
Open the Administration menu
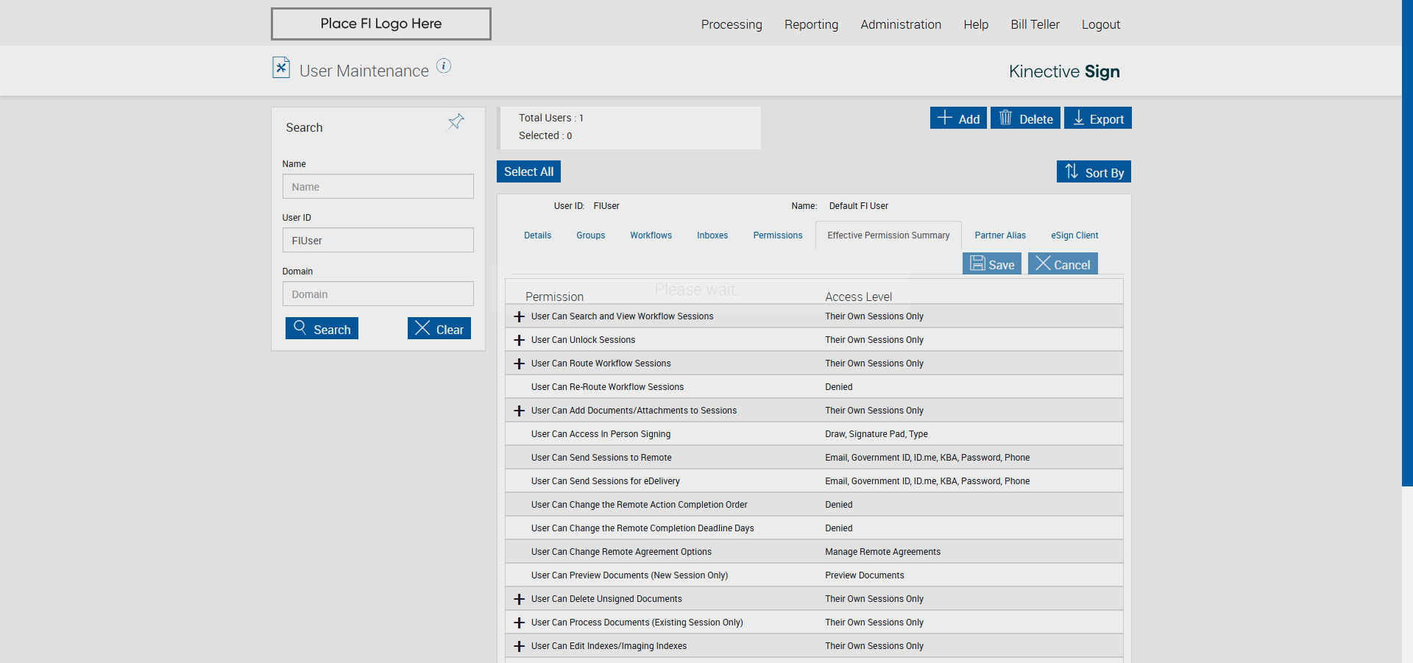[900, 24]
